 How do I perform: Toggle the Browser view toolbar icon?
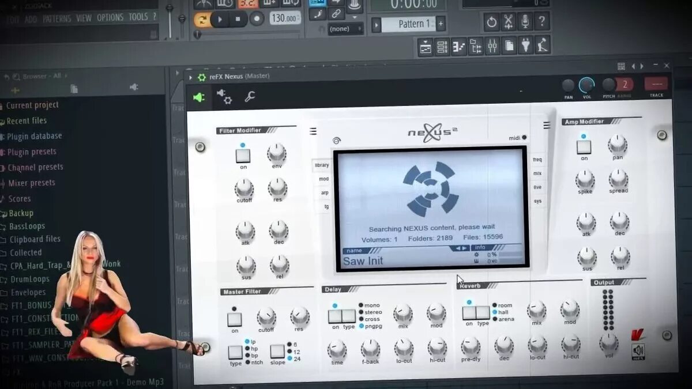(476, 46)
